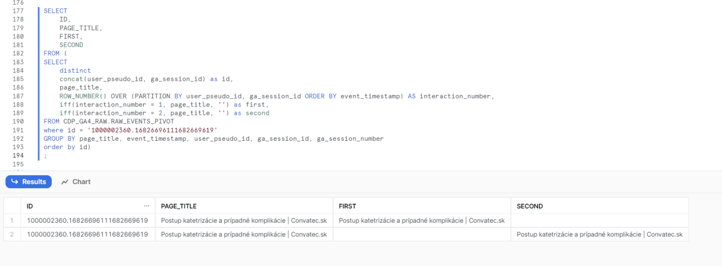Click the Chart line graph icon

(x=65, y=182)
